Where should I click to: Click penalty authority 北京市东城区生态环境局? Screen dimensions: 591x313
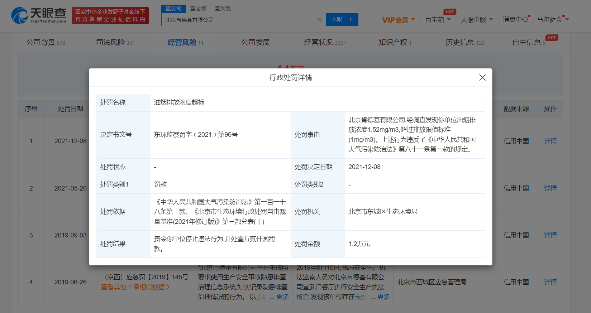tap(383, 212)
